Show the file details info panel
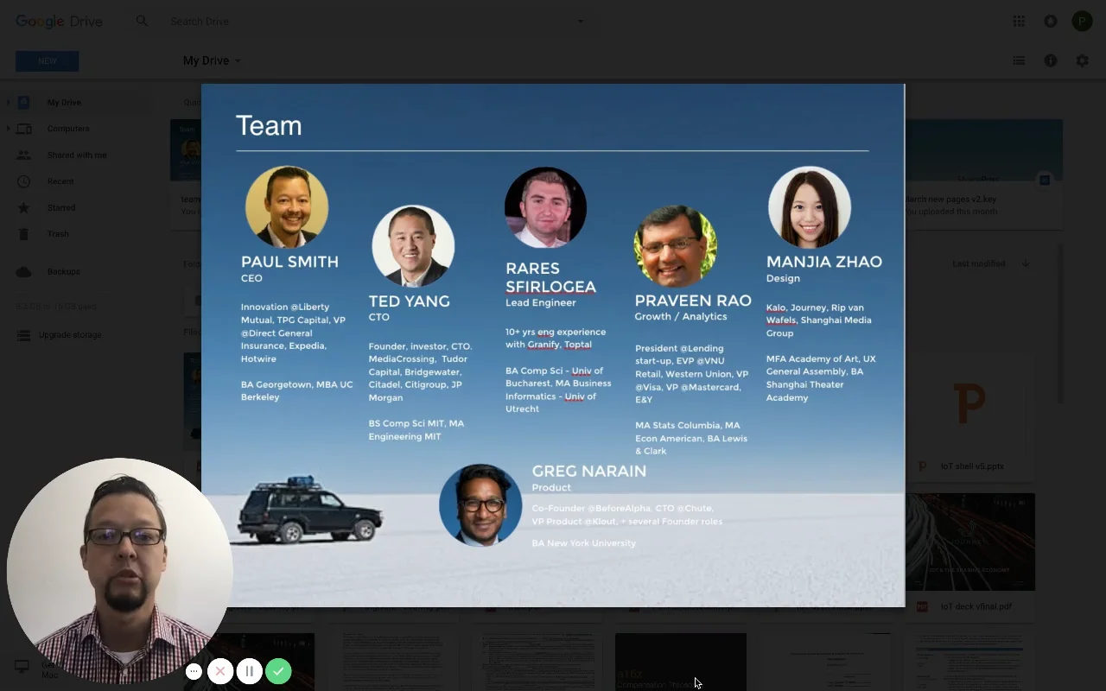Viewport: 1106px width, 691px height. pos(1051,60)
